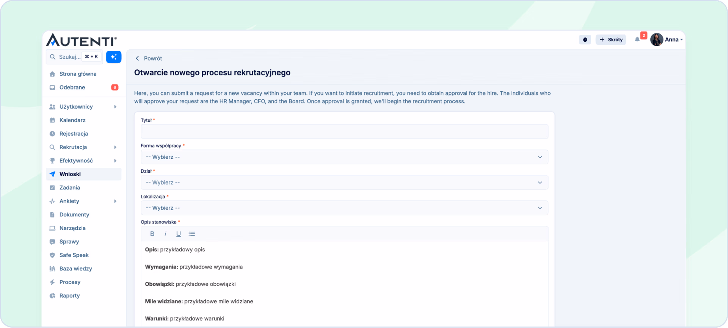The width and height of the screenshot is (728, 328).
Task: Open Anna's user menu caret
Action: point(681,40)
